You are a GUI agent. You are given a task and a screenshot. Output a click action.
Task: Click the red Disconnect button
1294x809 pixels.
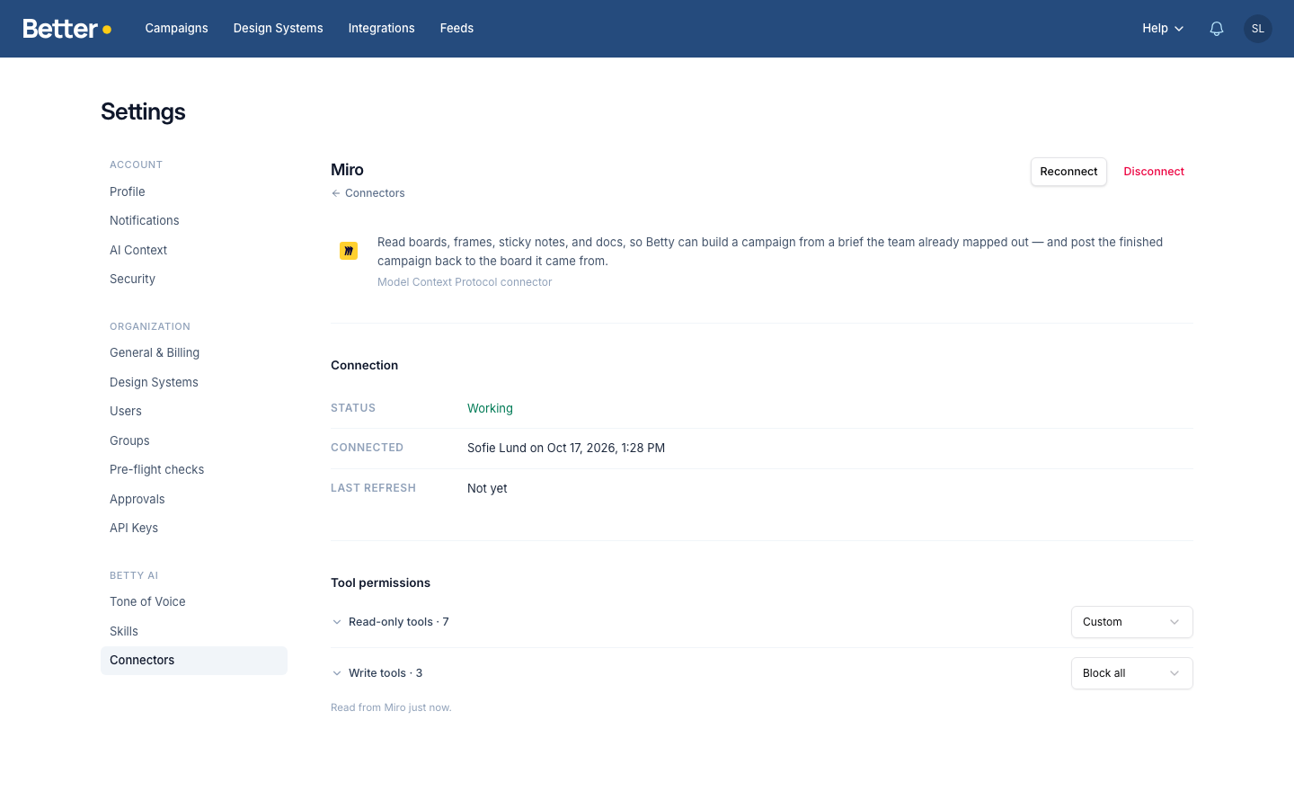[1154, 172]
